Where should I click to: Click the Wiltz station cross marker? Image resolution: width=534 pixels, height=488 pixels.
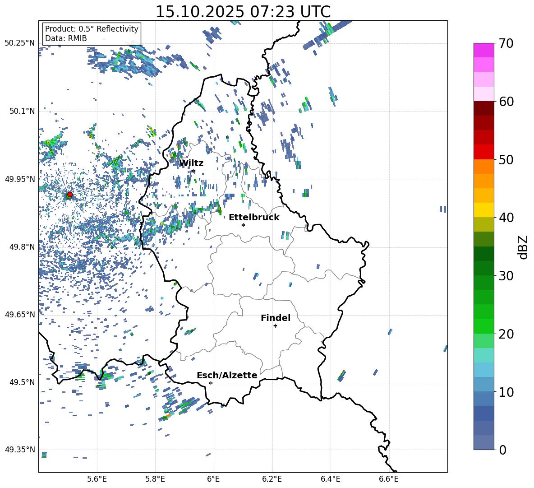(x=193, y=171)
